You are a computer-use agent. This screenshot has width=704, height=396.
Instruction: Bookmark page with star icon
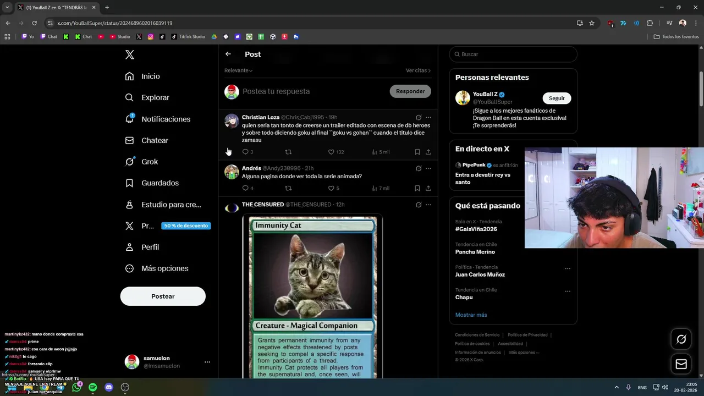(592, 23)
